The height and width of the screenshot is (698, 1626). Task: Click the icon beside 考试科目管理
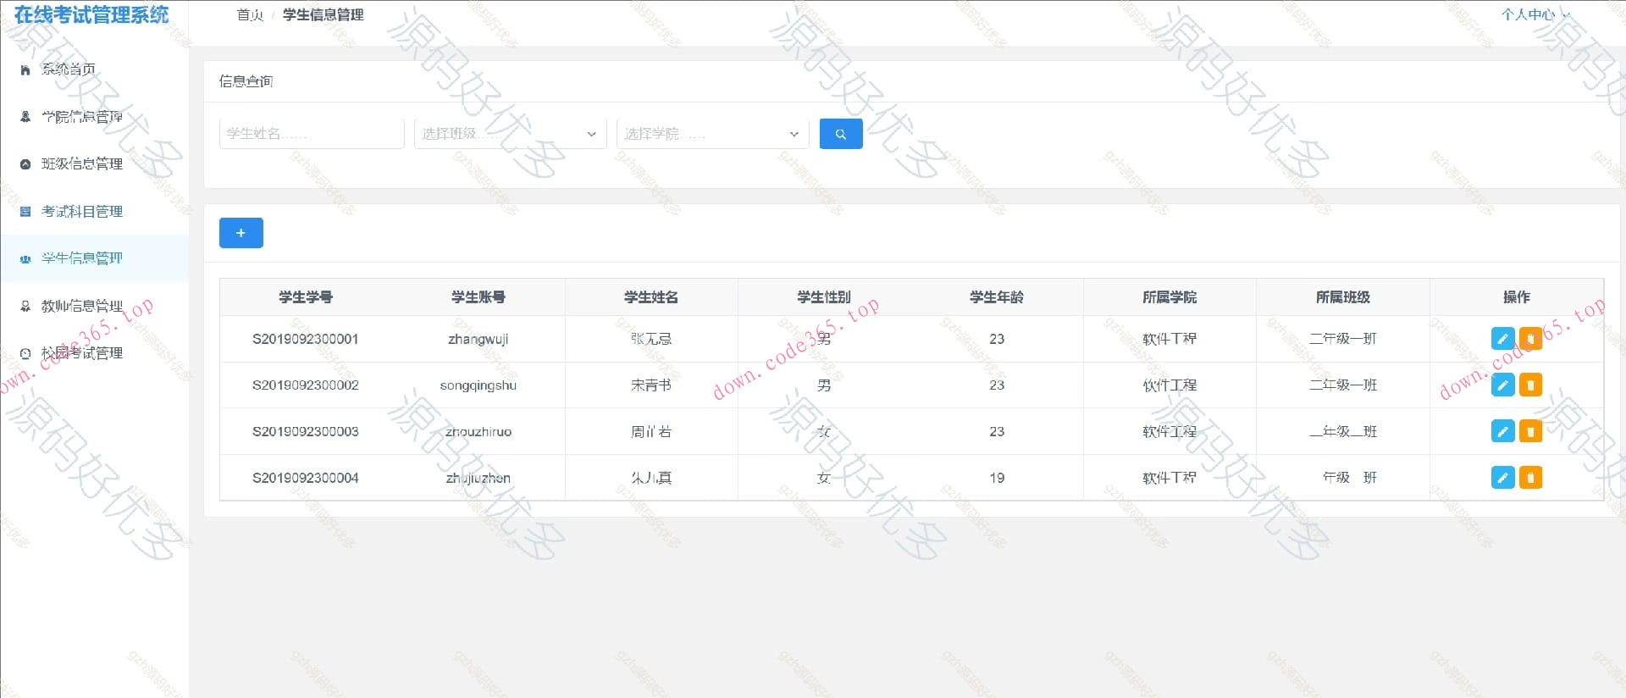tap(25, 212)
